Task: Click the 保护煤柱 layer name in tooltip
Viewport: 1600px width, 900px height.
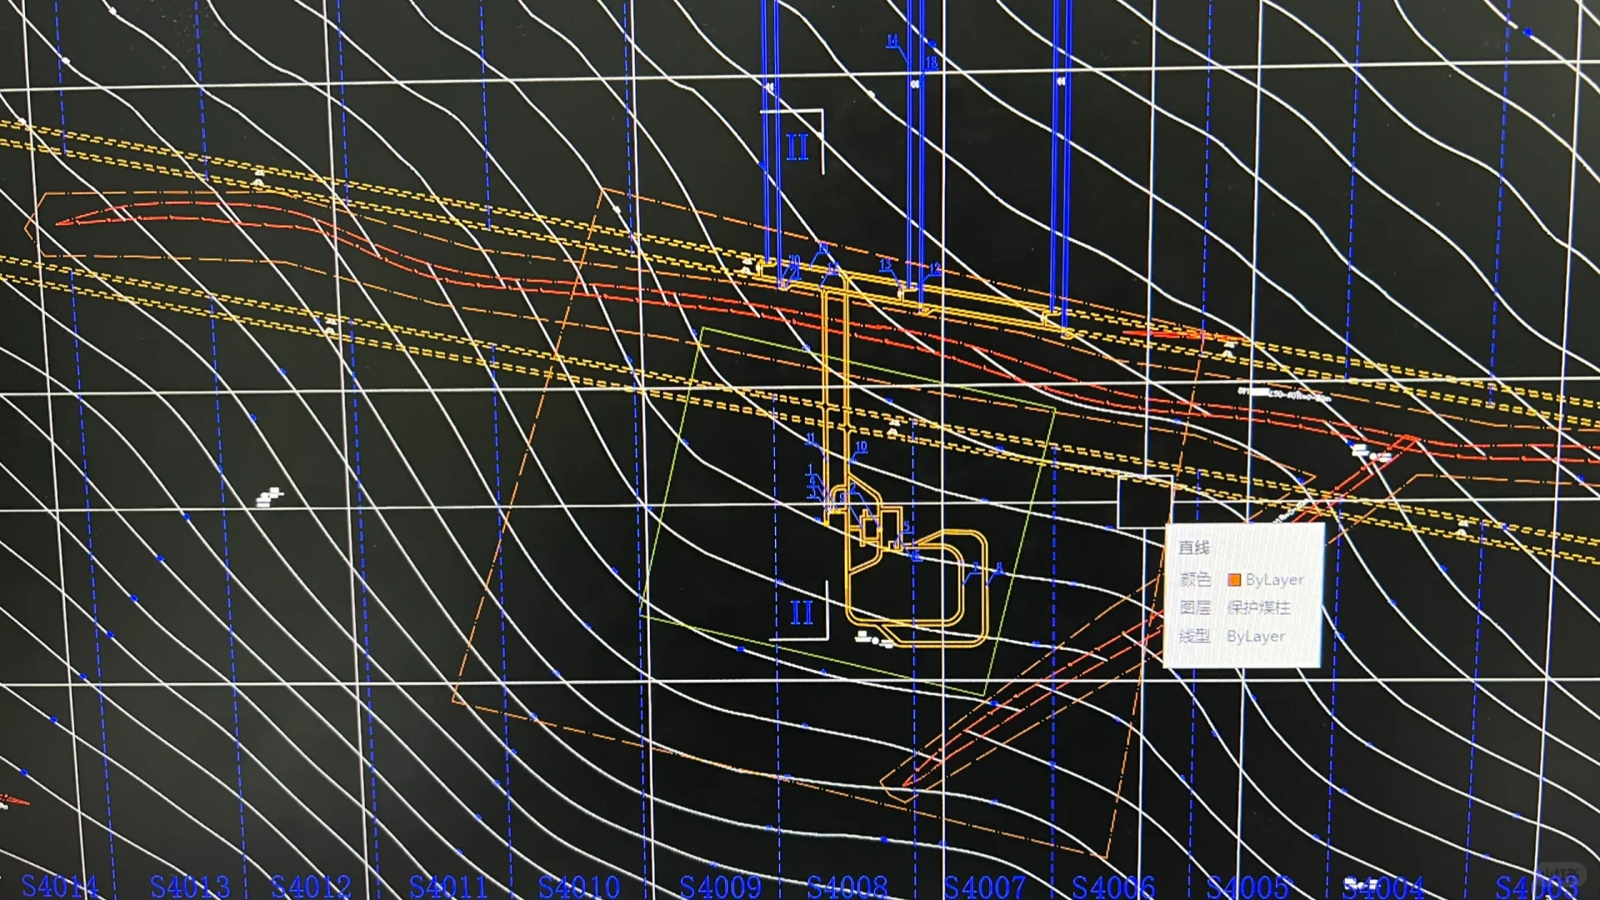Action: [x=1258, y=607]
